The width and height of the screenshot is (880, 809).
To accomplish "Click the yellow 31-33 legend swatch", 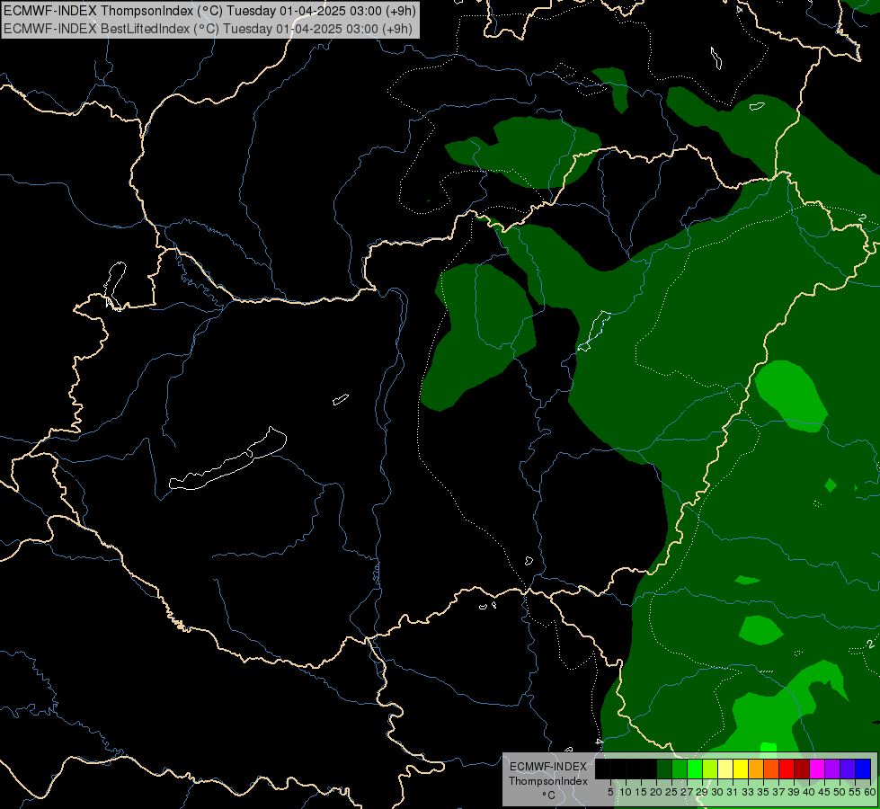I will tap(741, 769).
